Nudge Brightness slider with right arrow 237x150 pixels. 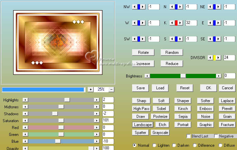pos(219,76)
